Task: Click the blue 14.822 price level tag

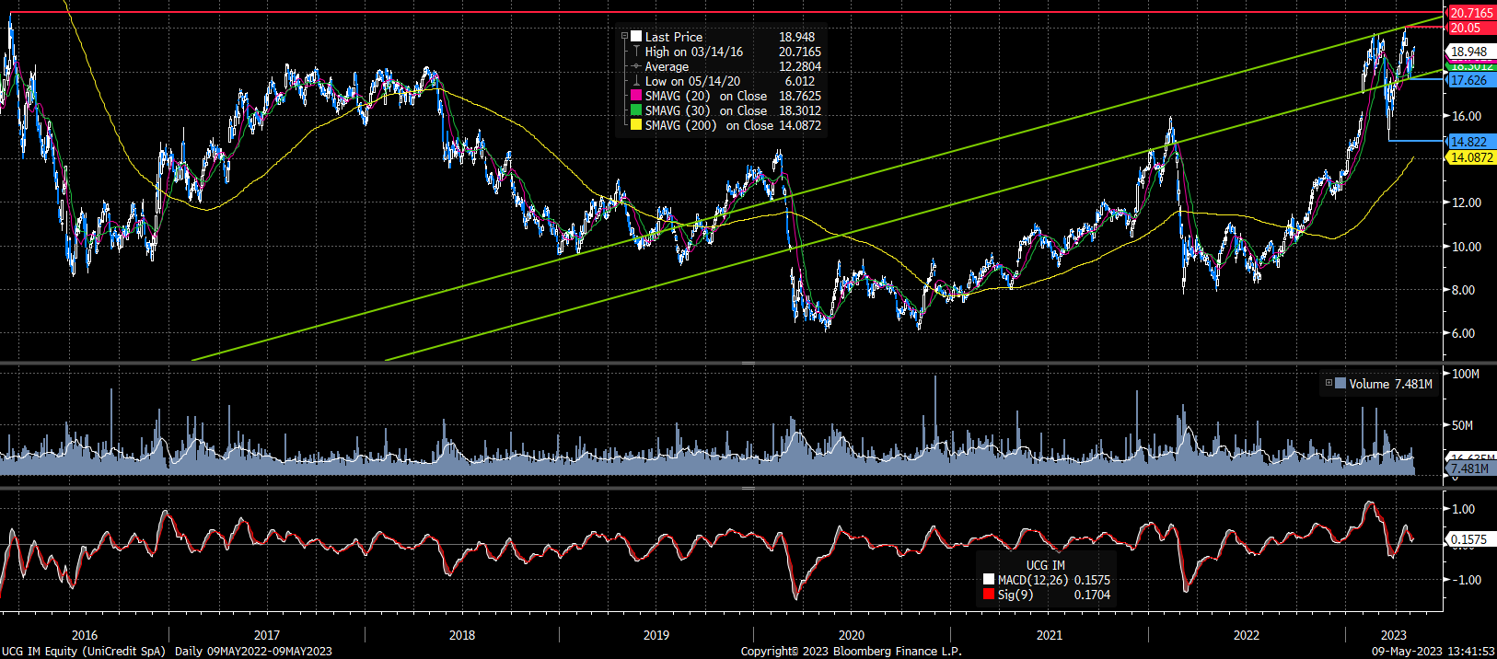Action: (1468, 142)
